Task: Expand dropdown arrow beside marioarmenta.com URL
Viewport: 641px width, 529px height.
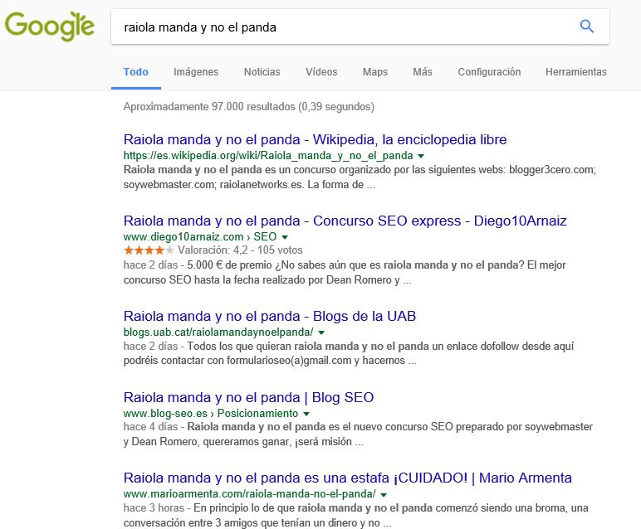Action: pyautogui.click(x=384, y=494)
